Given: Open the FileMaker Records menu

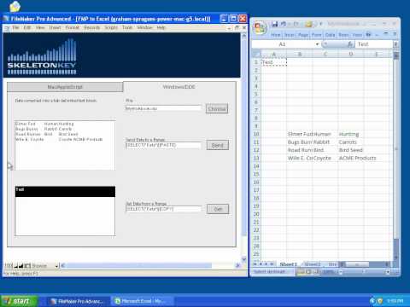Looking at the screenshot, I should coord(92,27).
